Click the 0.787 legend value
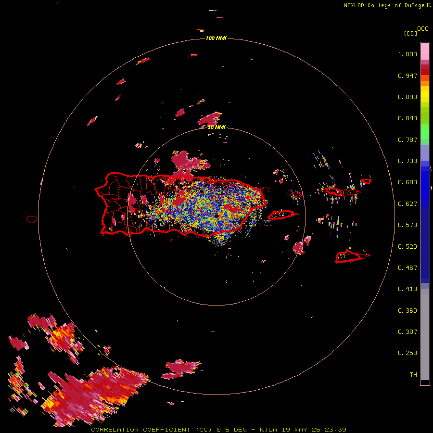This screenshot has height=433, width=433. coord(408,140)
